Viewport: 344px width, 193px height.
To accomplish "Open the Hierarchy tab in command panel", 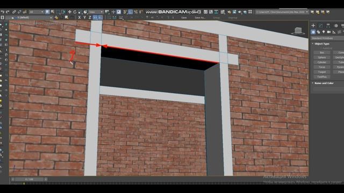I will point(328,26).
